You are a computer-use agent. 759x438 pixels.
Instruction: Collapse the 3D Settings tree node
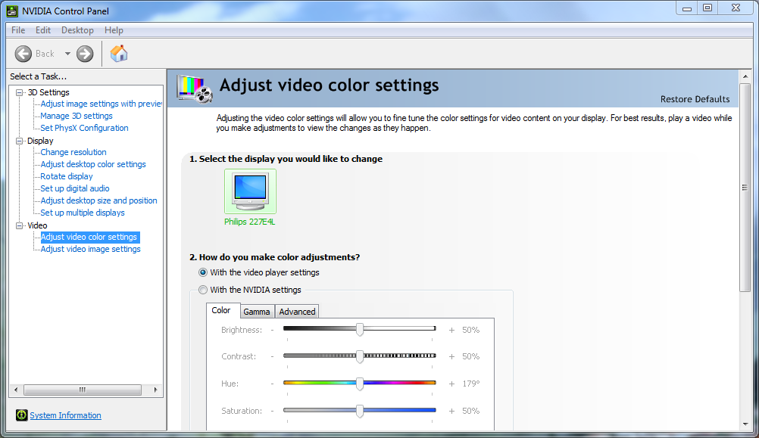20,92
